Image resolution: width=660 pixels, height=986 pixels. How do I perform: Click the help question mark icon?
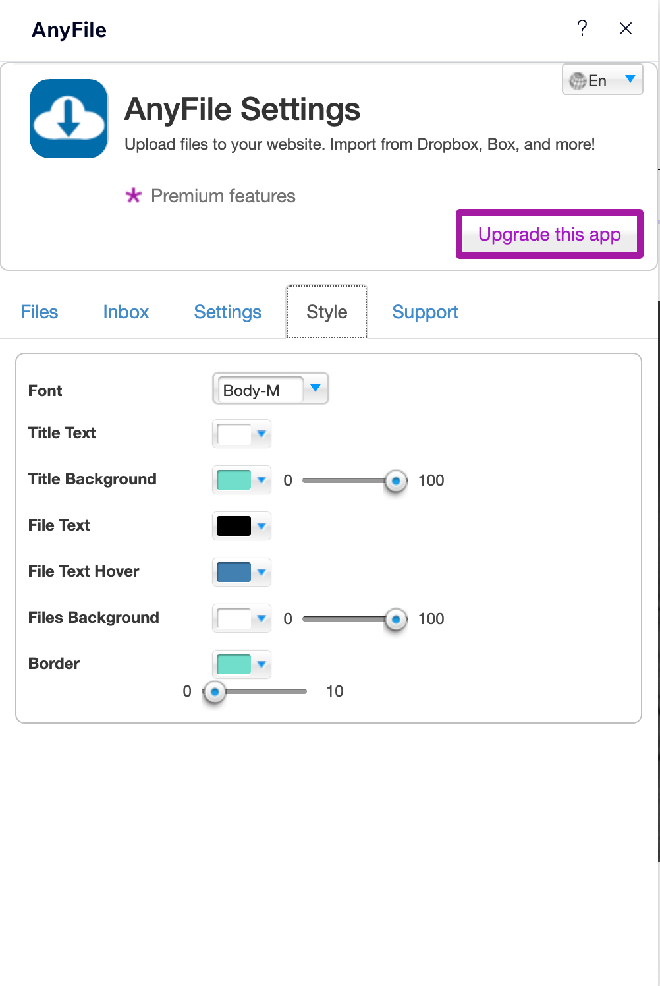(582, 28)
